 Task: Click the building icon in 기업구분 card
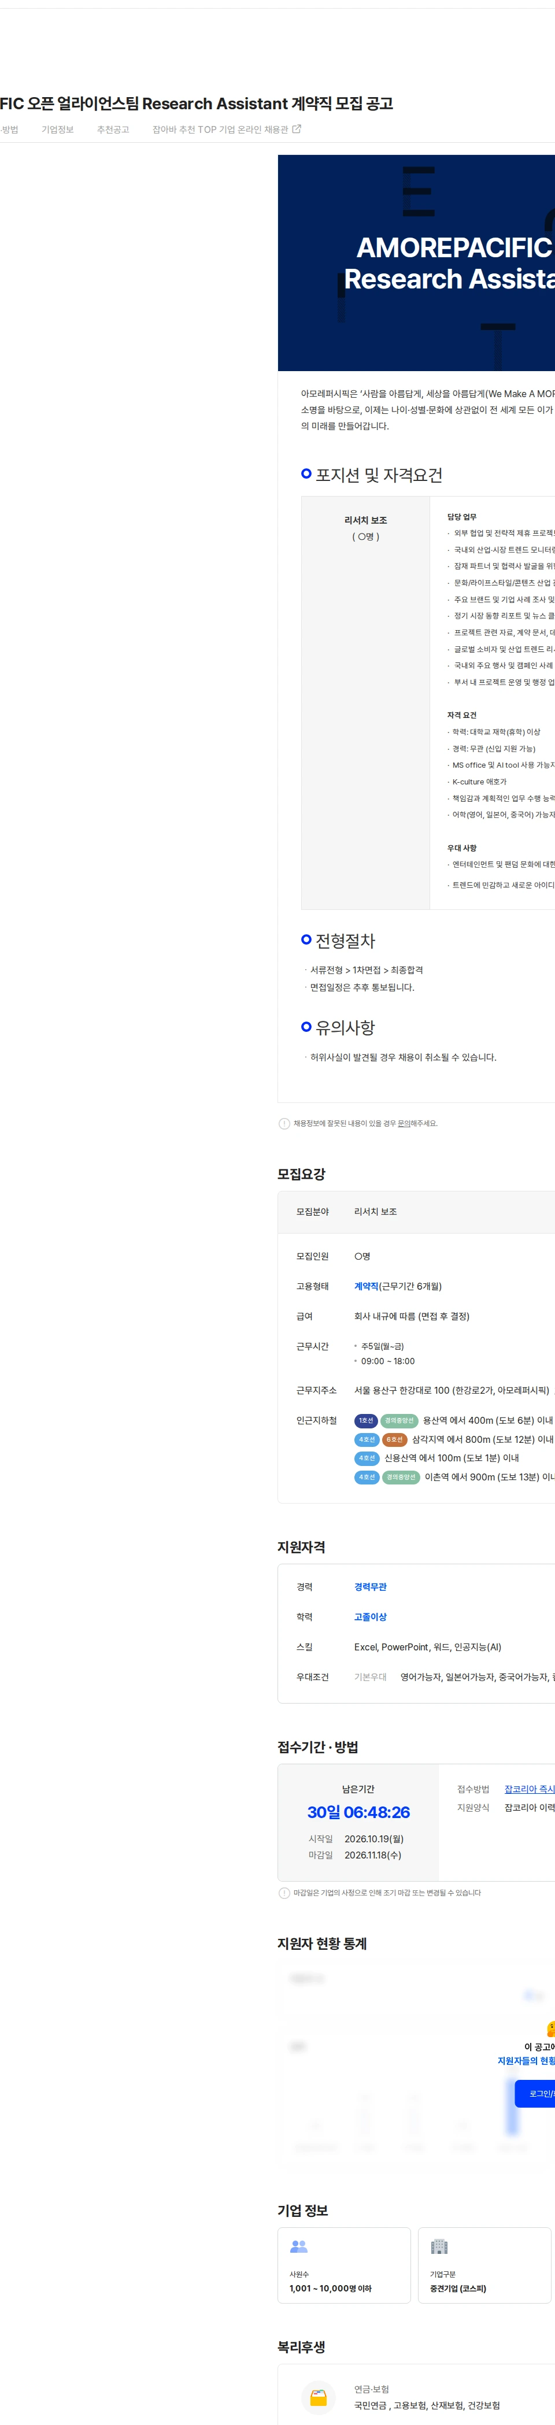439,2246
